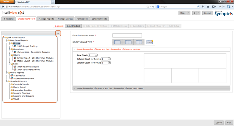Screen dimensions: 234x126
Task: Open Column Count for Row1 dropdown
Action: (x=109, y=59)
